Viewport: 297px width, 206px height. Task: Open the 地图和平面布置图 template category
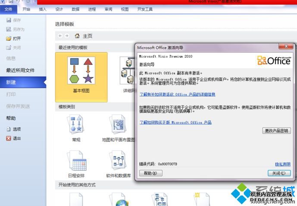tap(118, 129)
